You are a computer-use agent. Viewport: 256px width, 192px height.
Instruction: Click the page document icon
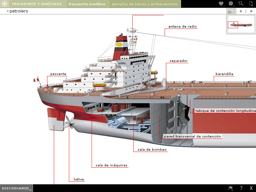[251, 4]
